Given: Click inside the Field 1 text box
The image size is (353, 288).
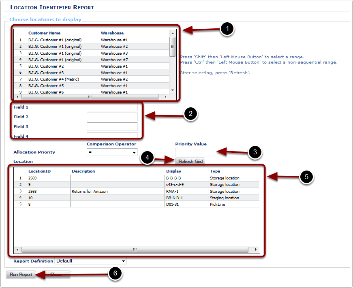Looking at the screenshot, I should (x=112, y=107).
